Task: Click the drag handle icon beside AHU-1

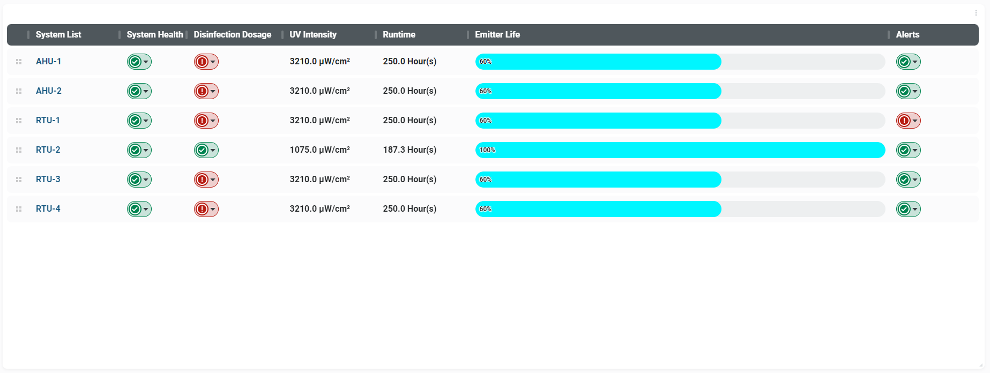Action: tap(19, 62)
